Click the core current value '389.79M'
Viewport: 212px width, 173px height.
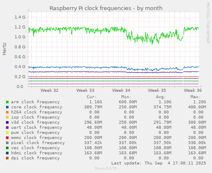pos(93,107)
